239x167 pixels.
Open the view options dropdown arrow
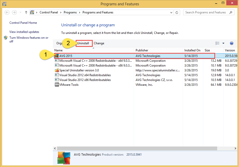point(223,43)
